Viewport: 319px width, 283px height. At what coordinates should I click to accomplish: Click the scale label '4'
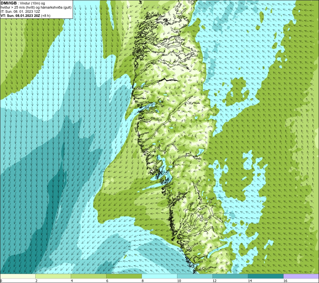pos(72,281)
